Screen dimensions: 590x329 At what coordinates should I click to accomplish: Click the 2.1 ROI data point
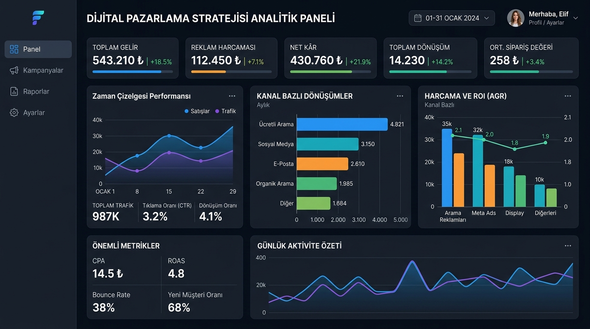452,135
